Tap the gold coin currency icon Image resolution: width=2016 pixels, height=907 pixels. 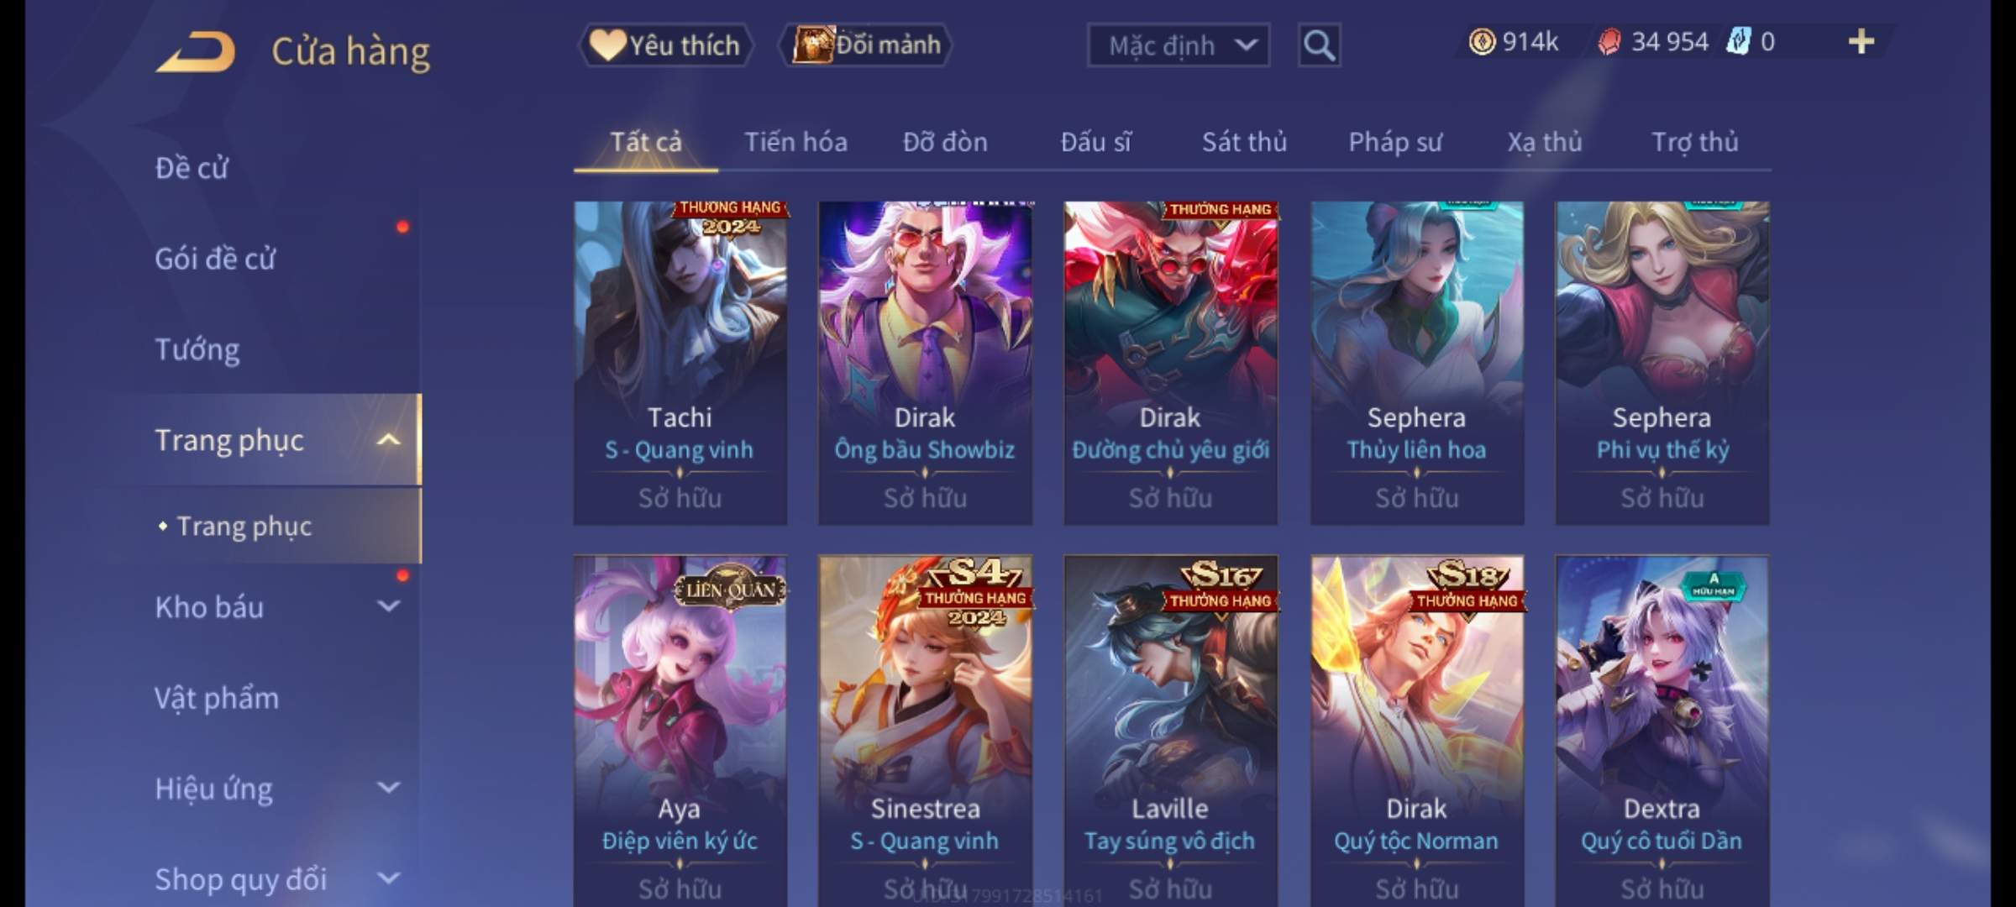point(1482,41)
